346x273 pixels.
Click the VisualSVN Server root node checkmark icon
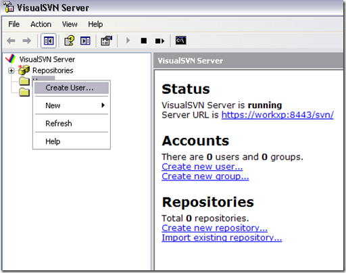click(11, 59)
